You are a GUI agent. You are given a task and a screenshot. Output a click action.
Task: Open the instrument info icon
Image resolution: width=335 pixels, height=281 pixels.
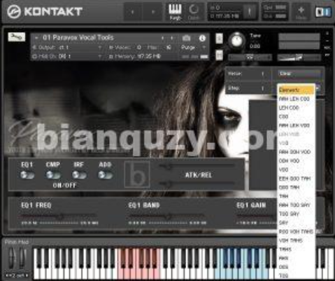(x=202, y=38)
